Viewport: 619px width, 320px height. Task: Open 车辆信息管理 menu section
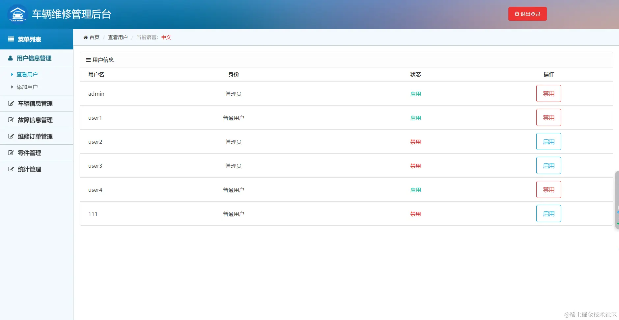click(x=37, y=104)
